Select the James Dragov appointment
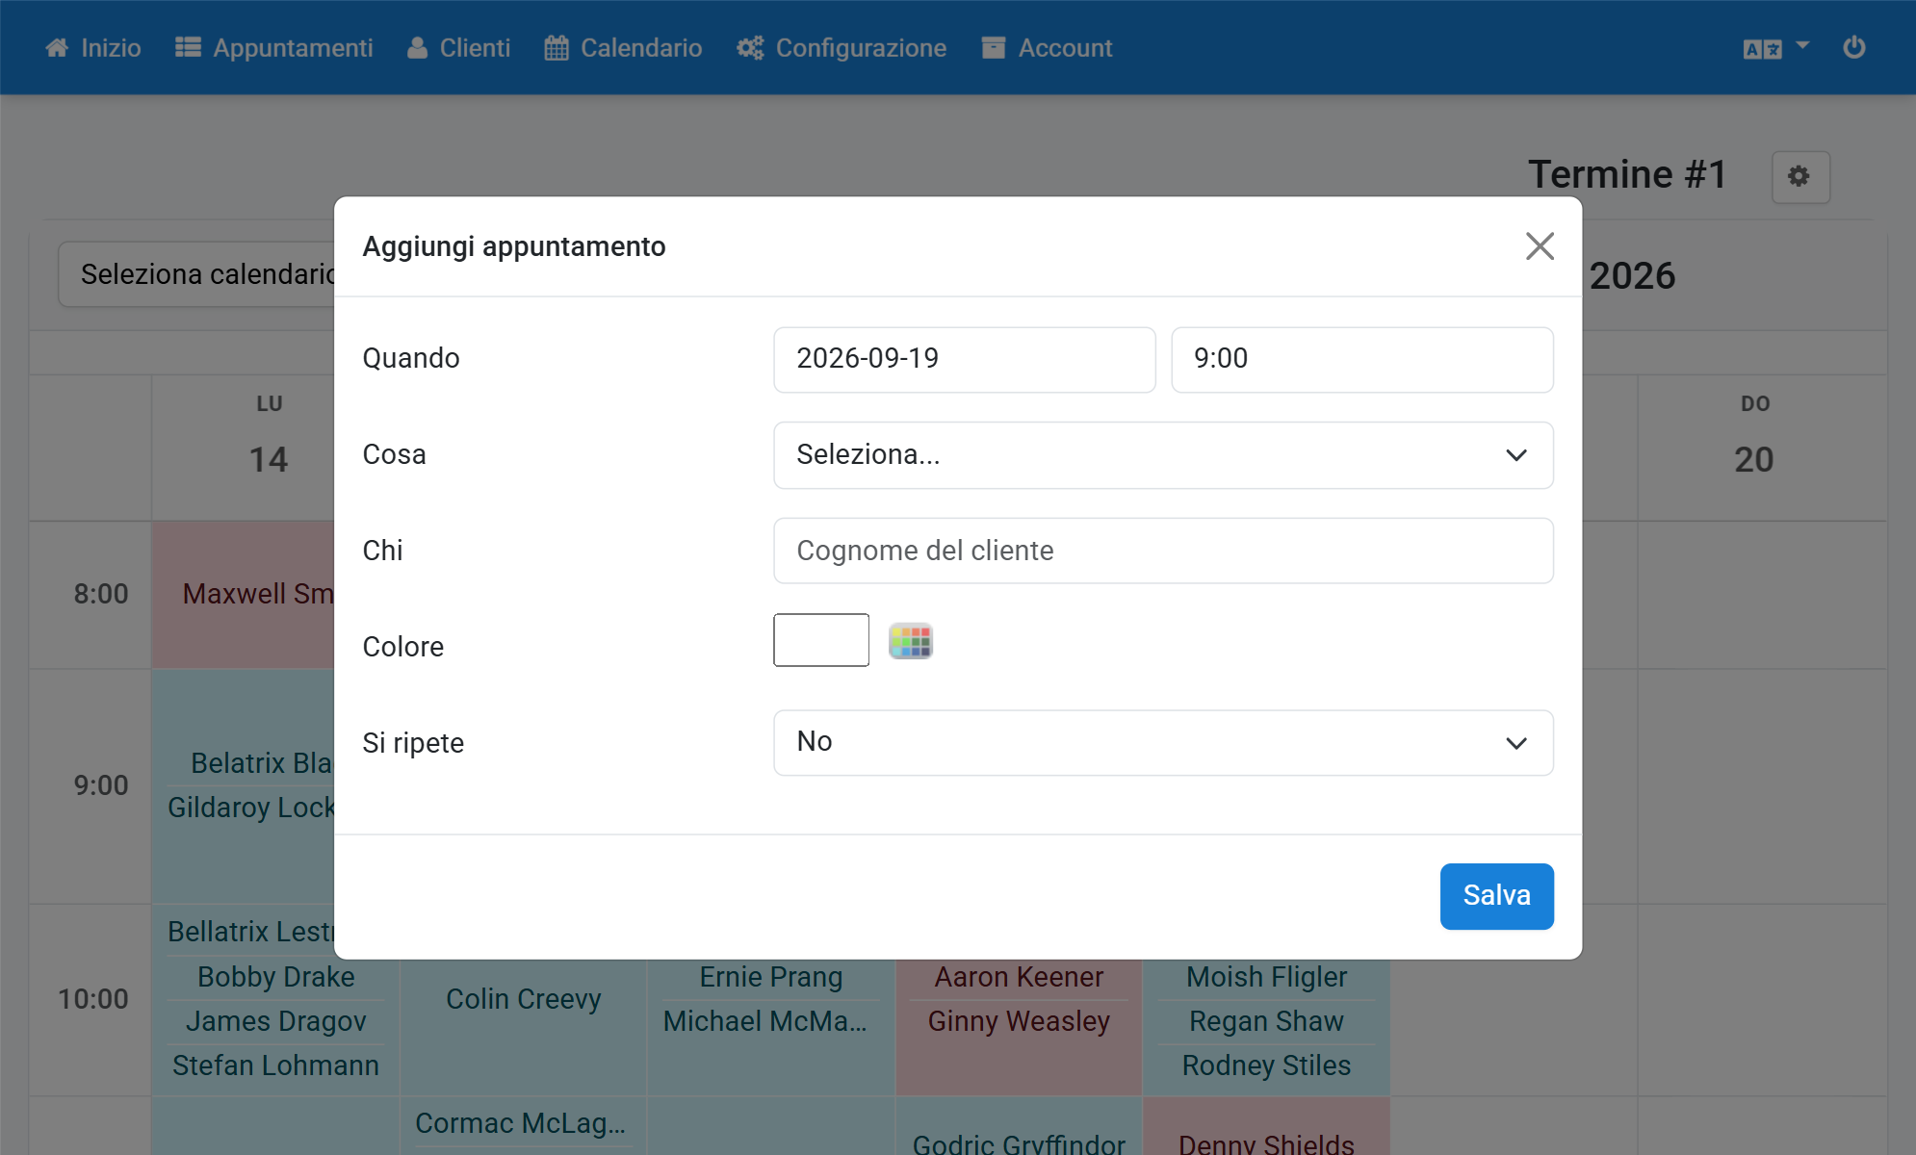The image size is (1916, 1155). 276,1021
